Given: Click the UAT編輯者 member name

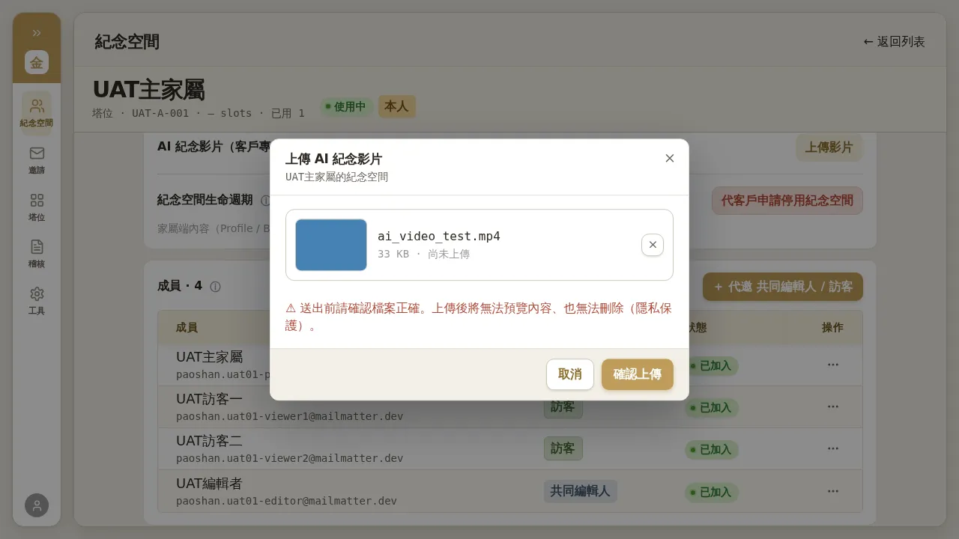Looking at the screenshot, I should coord(209,484).
